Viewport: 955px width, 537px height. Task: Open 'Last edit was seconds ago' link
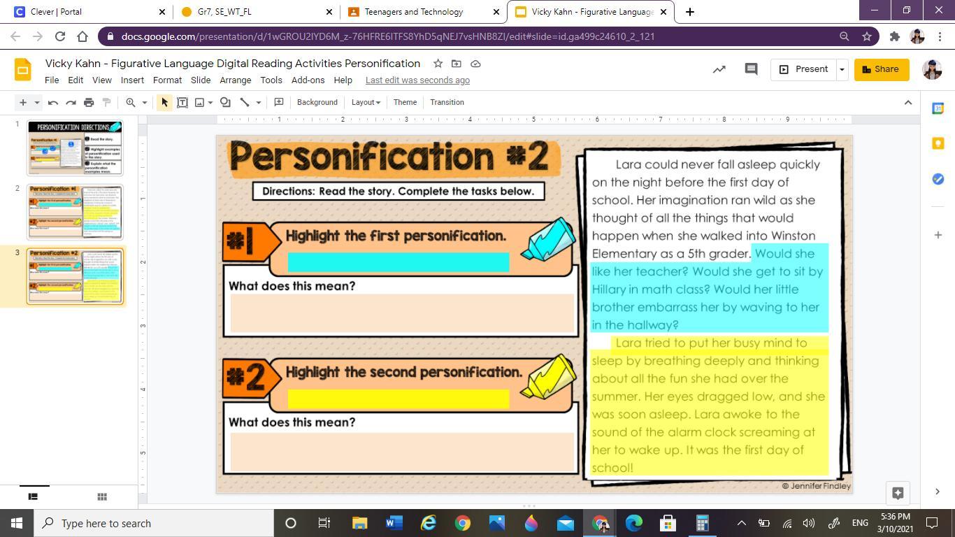(x=417, y=80)
